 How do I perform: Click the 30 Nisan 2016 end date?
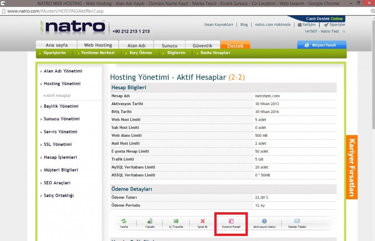pyautogui.click(x=267, y=112)
